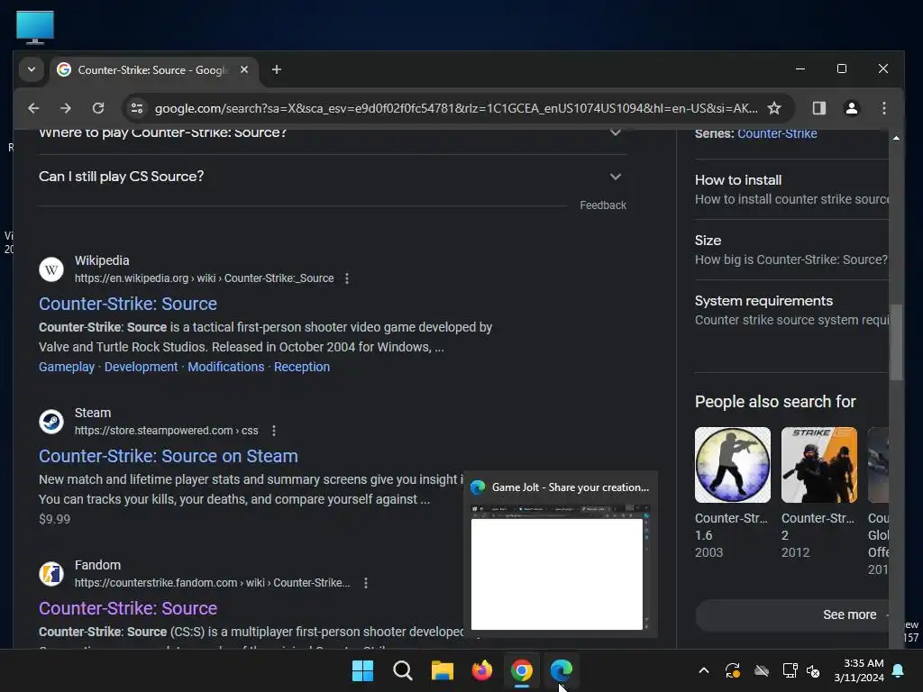
Task: View site information icon in address bar
Action: click(137, 108)
